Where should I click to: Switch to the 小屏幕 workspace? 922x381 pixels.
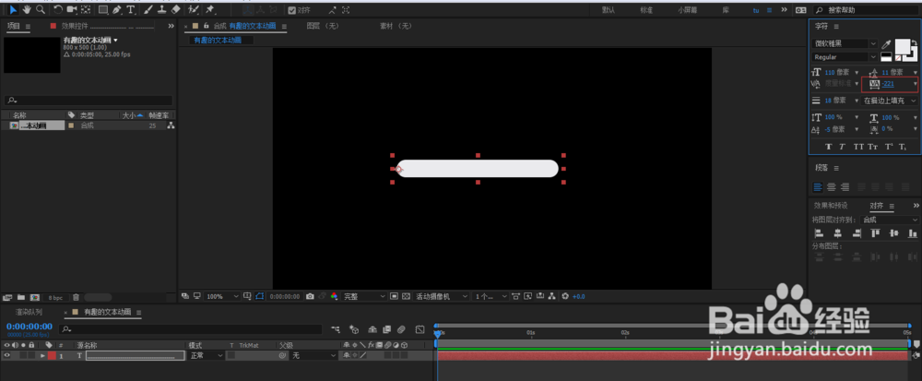tap(687, 10)
